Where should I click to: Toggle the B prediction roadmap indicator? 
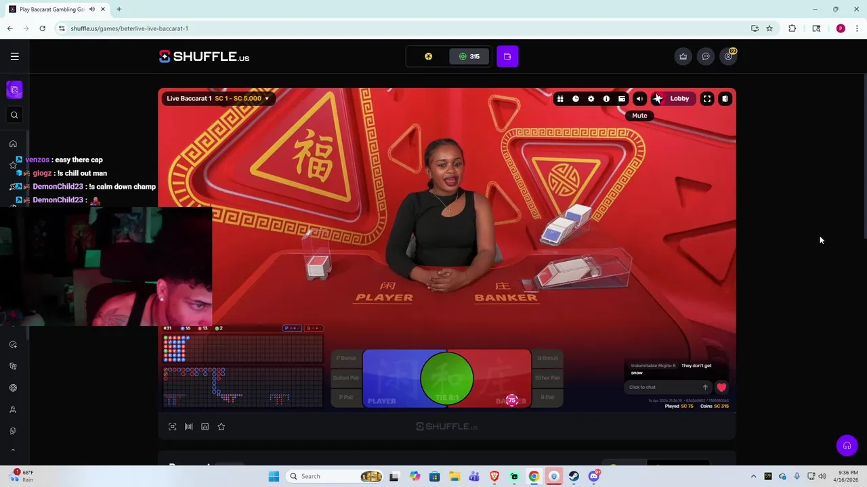[313, 328]
